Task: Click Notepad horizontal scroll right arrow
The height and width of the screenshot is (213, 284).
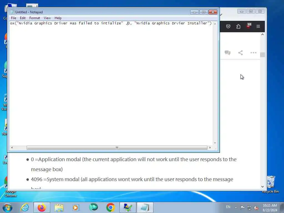Action: tap(210, 148)
